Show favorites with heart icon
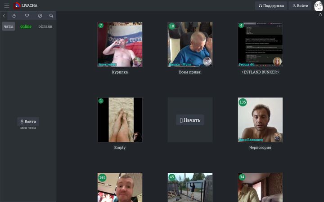 pyautogui.click(x=27, y=16)
